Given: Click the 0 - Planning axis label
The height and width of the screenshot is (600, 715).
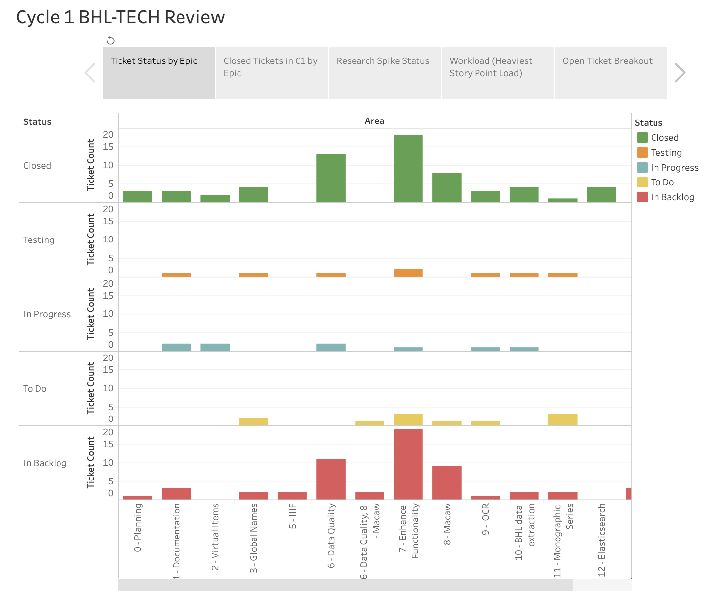Looking at the screenshot, I should [138, 528].
